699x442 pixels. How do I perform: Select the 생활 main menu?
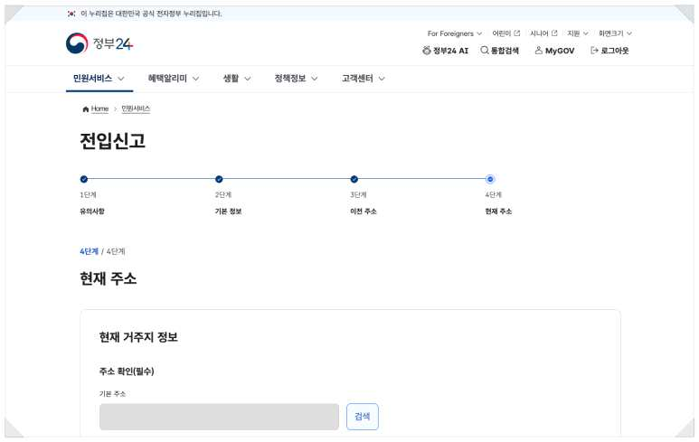pyautogui.click(x=231, y=79)
